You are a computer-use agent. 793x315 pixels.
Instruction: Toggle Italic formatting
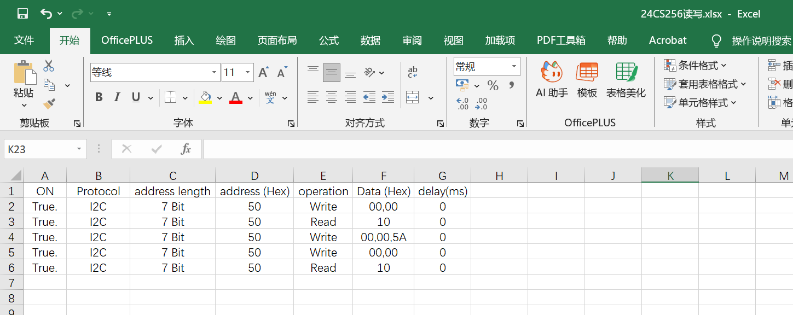117,97
